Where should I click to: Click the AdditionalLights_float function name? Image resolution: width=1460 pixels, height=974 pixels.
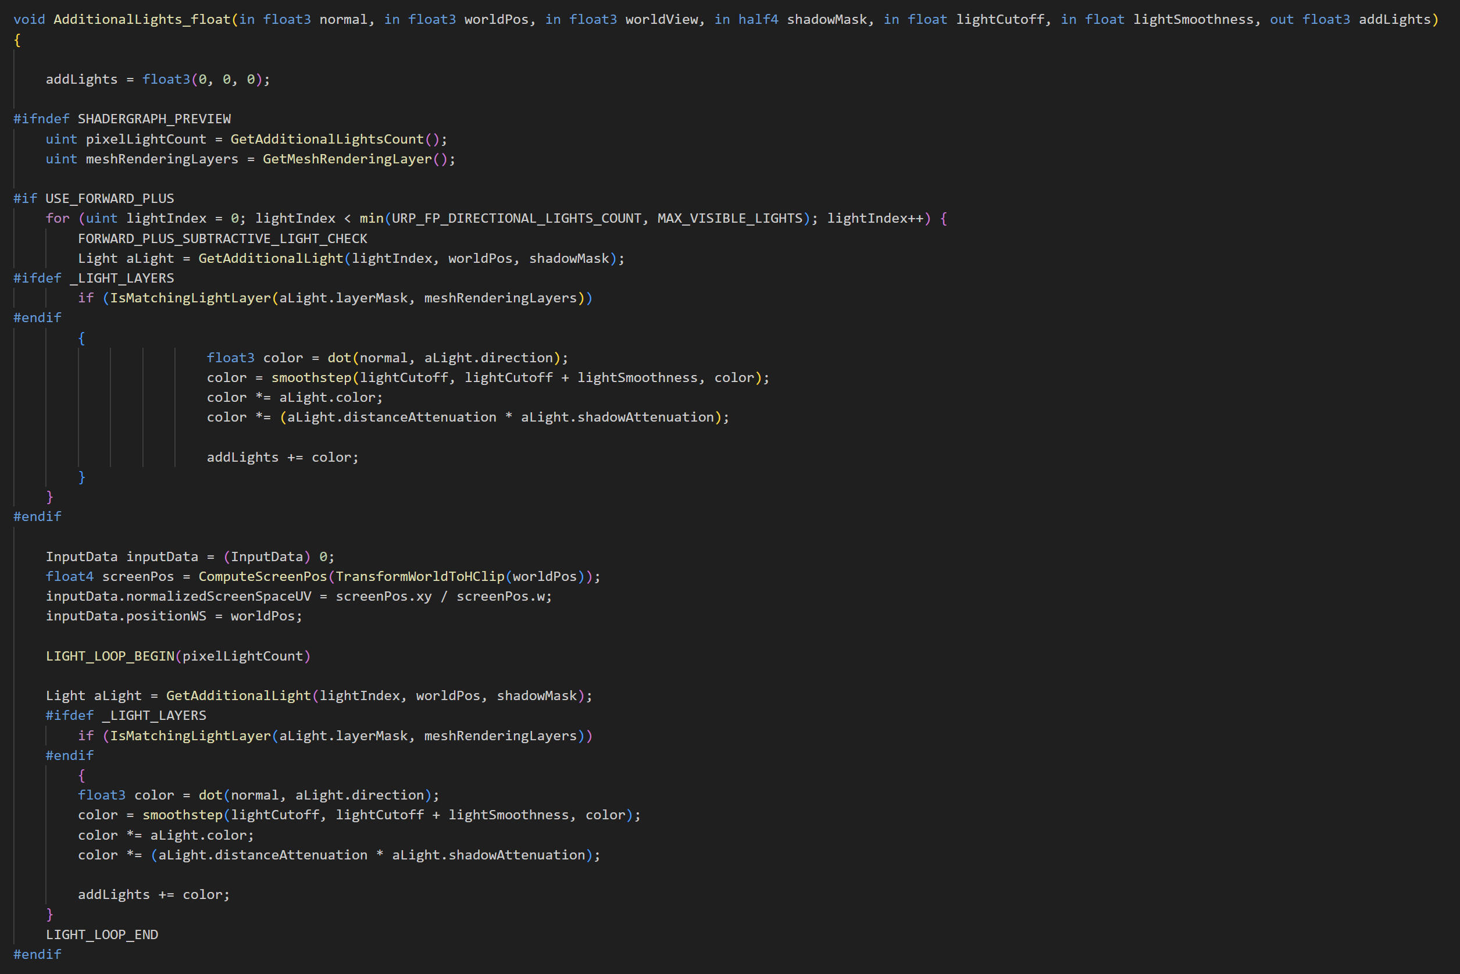pos(142,19)
